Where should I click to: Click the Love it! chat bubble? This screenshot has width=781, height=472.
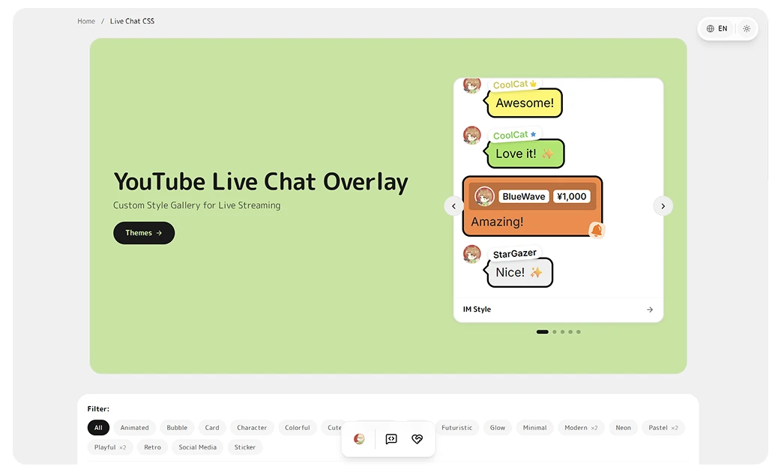[x=525, y=154]
